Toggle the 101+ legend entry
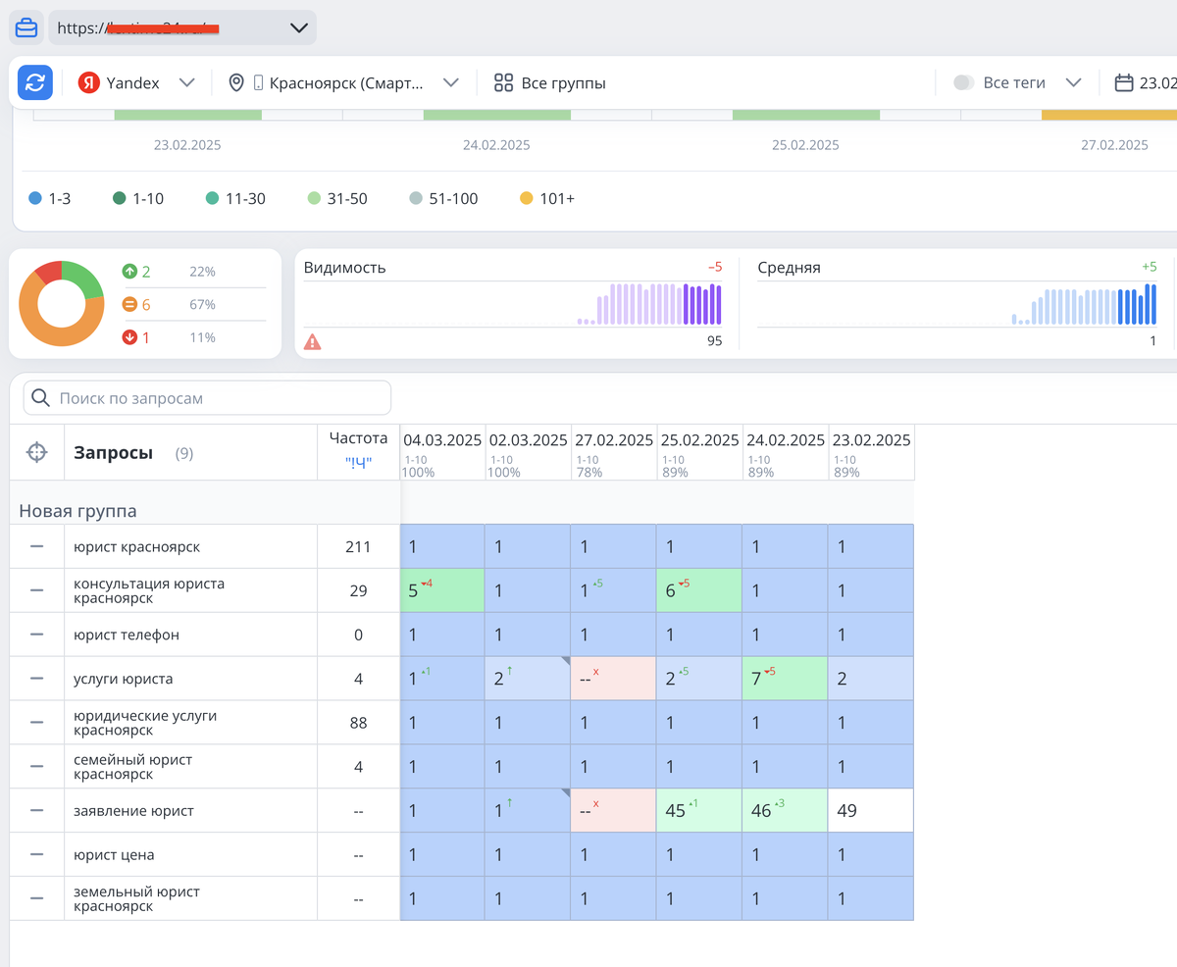 click(x=547, y=198)
